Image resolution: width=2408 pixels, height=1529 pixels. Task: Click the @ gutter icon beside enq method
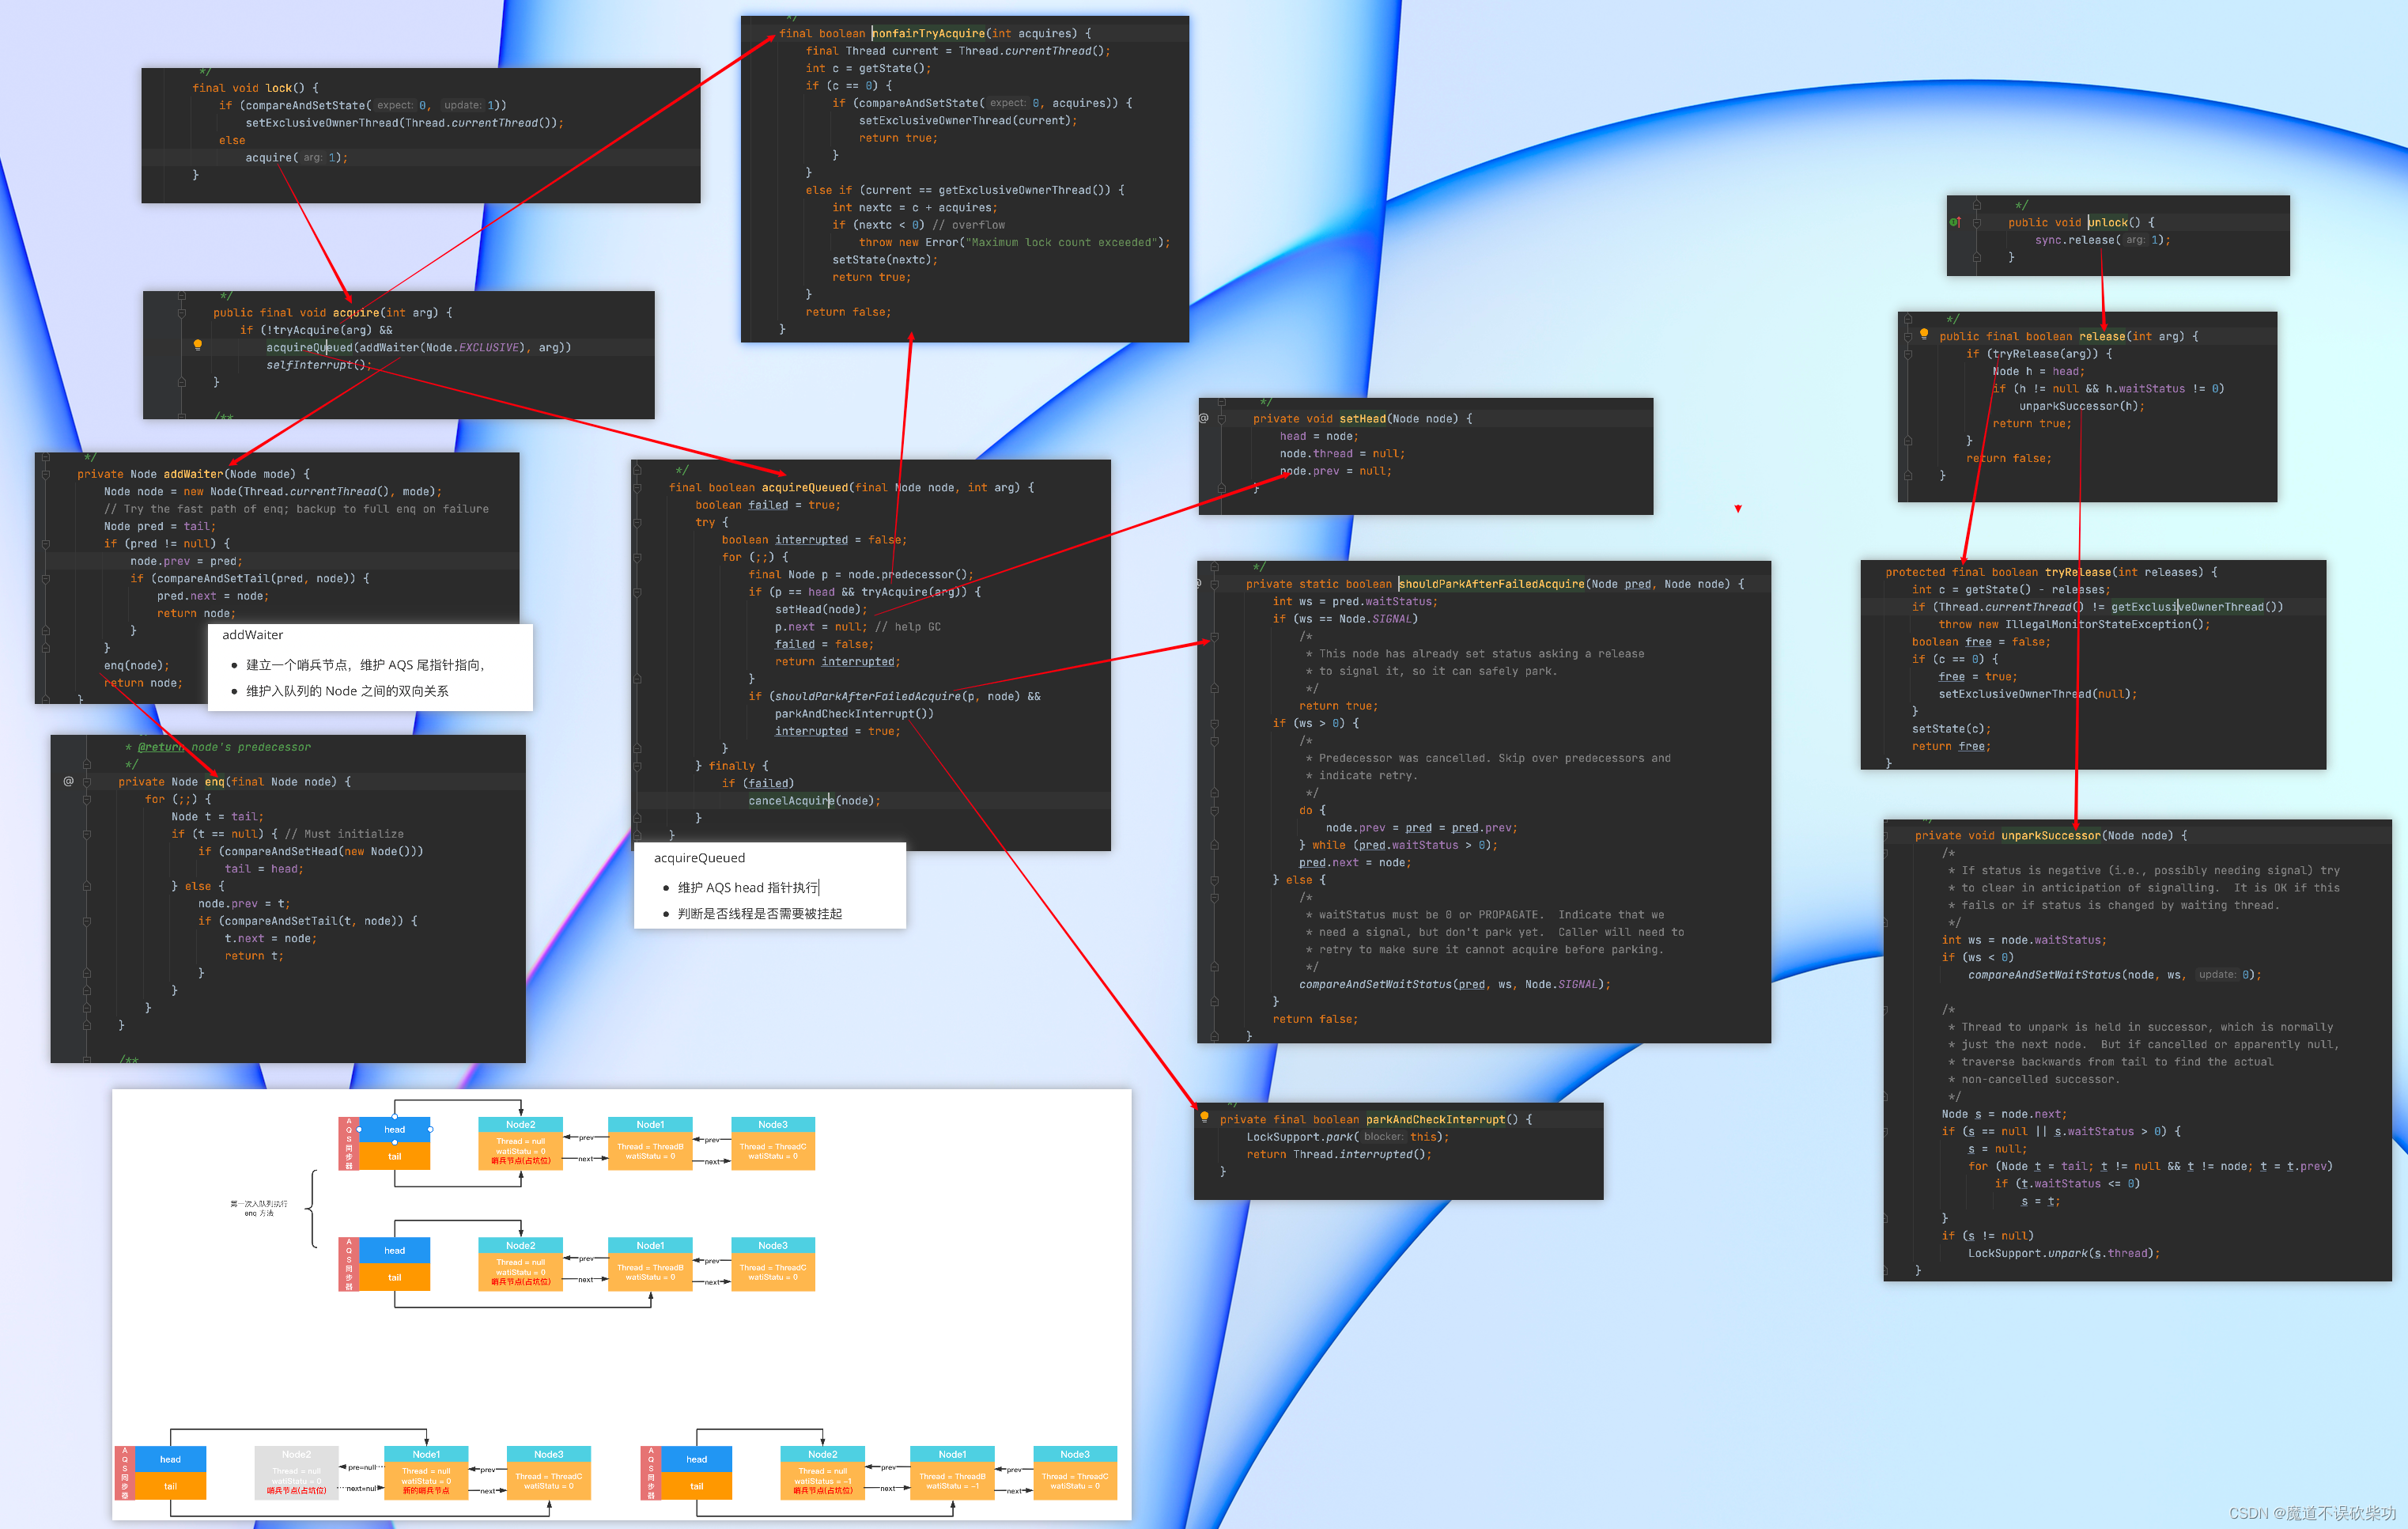[x=69, y=781]
